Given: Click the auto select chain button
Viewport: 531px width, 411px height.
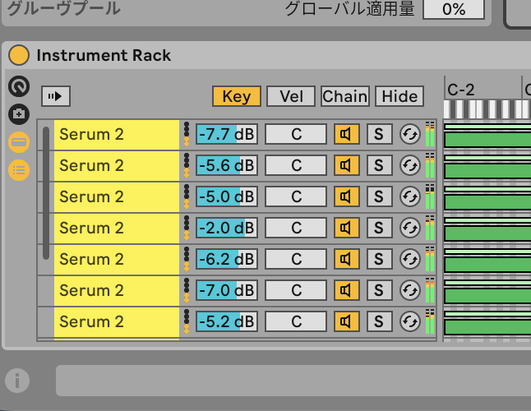Looking at the screenshot, I should [56, 96].
